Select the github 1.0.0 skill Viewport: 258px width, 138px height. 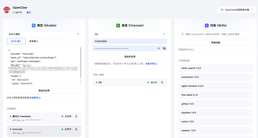click(216, 104)
